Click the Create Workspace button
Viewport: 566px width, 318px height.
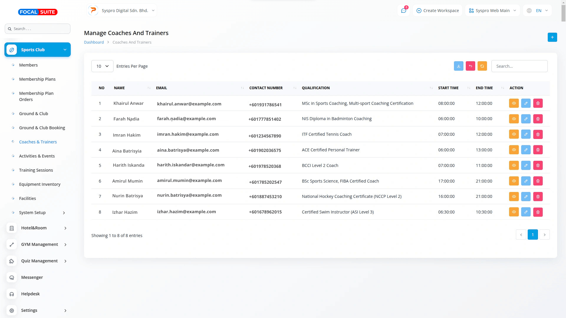437,11
